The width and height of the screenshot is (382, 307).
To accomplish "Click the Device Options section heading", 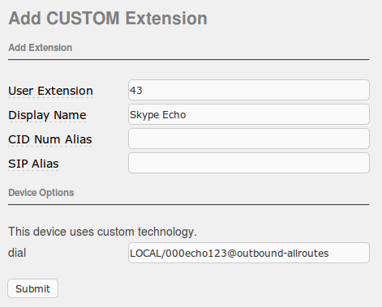I will (41, 193).
